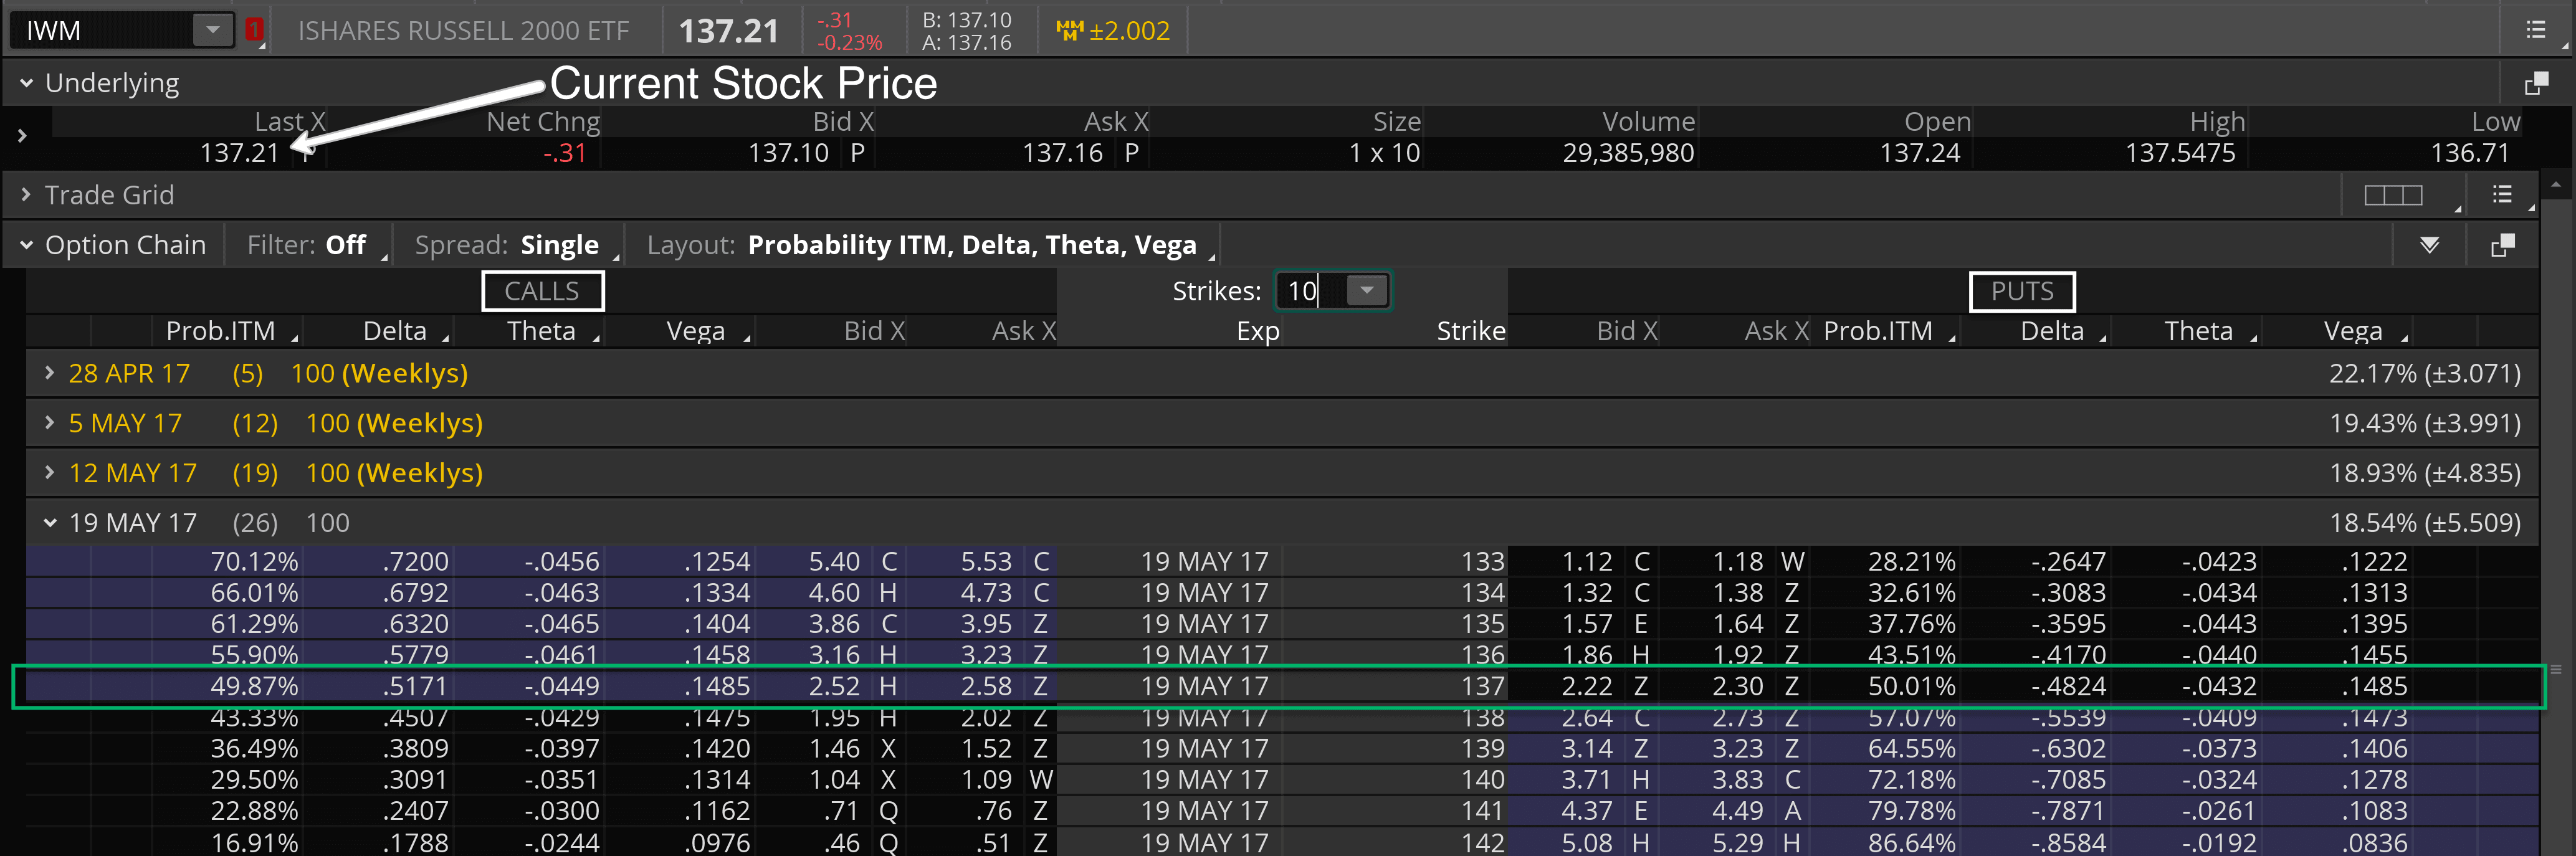Viewport: 2576px width, 856px height.
Task: Select strike 136 in the chain
Action: click(1483, 655)
